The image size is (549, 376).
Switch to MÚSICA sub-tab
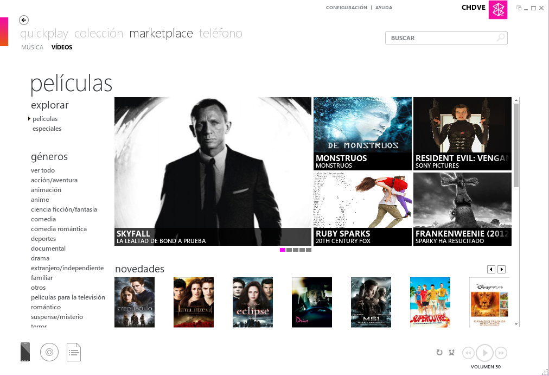point(32,47)
